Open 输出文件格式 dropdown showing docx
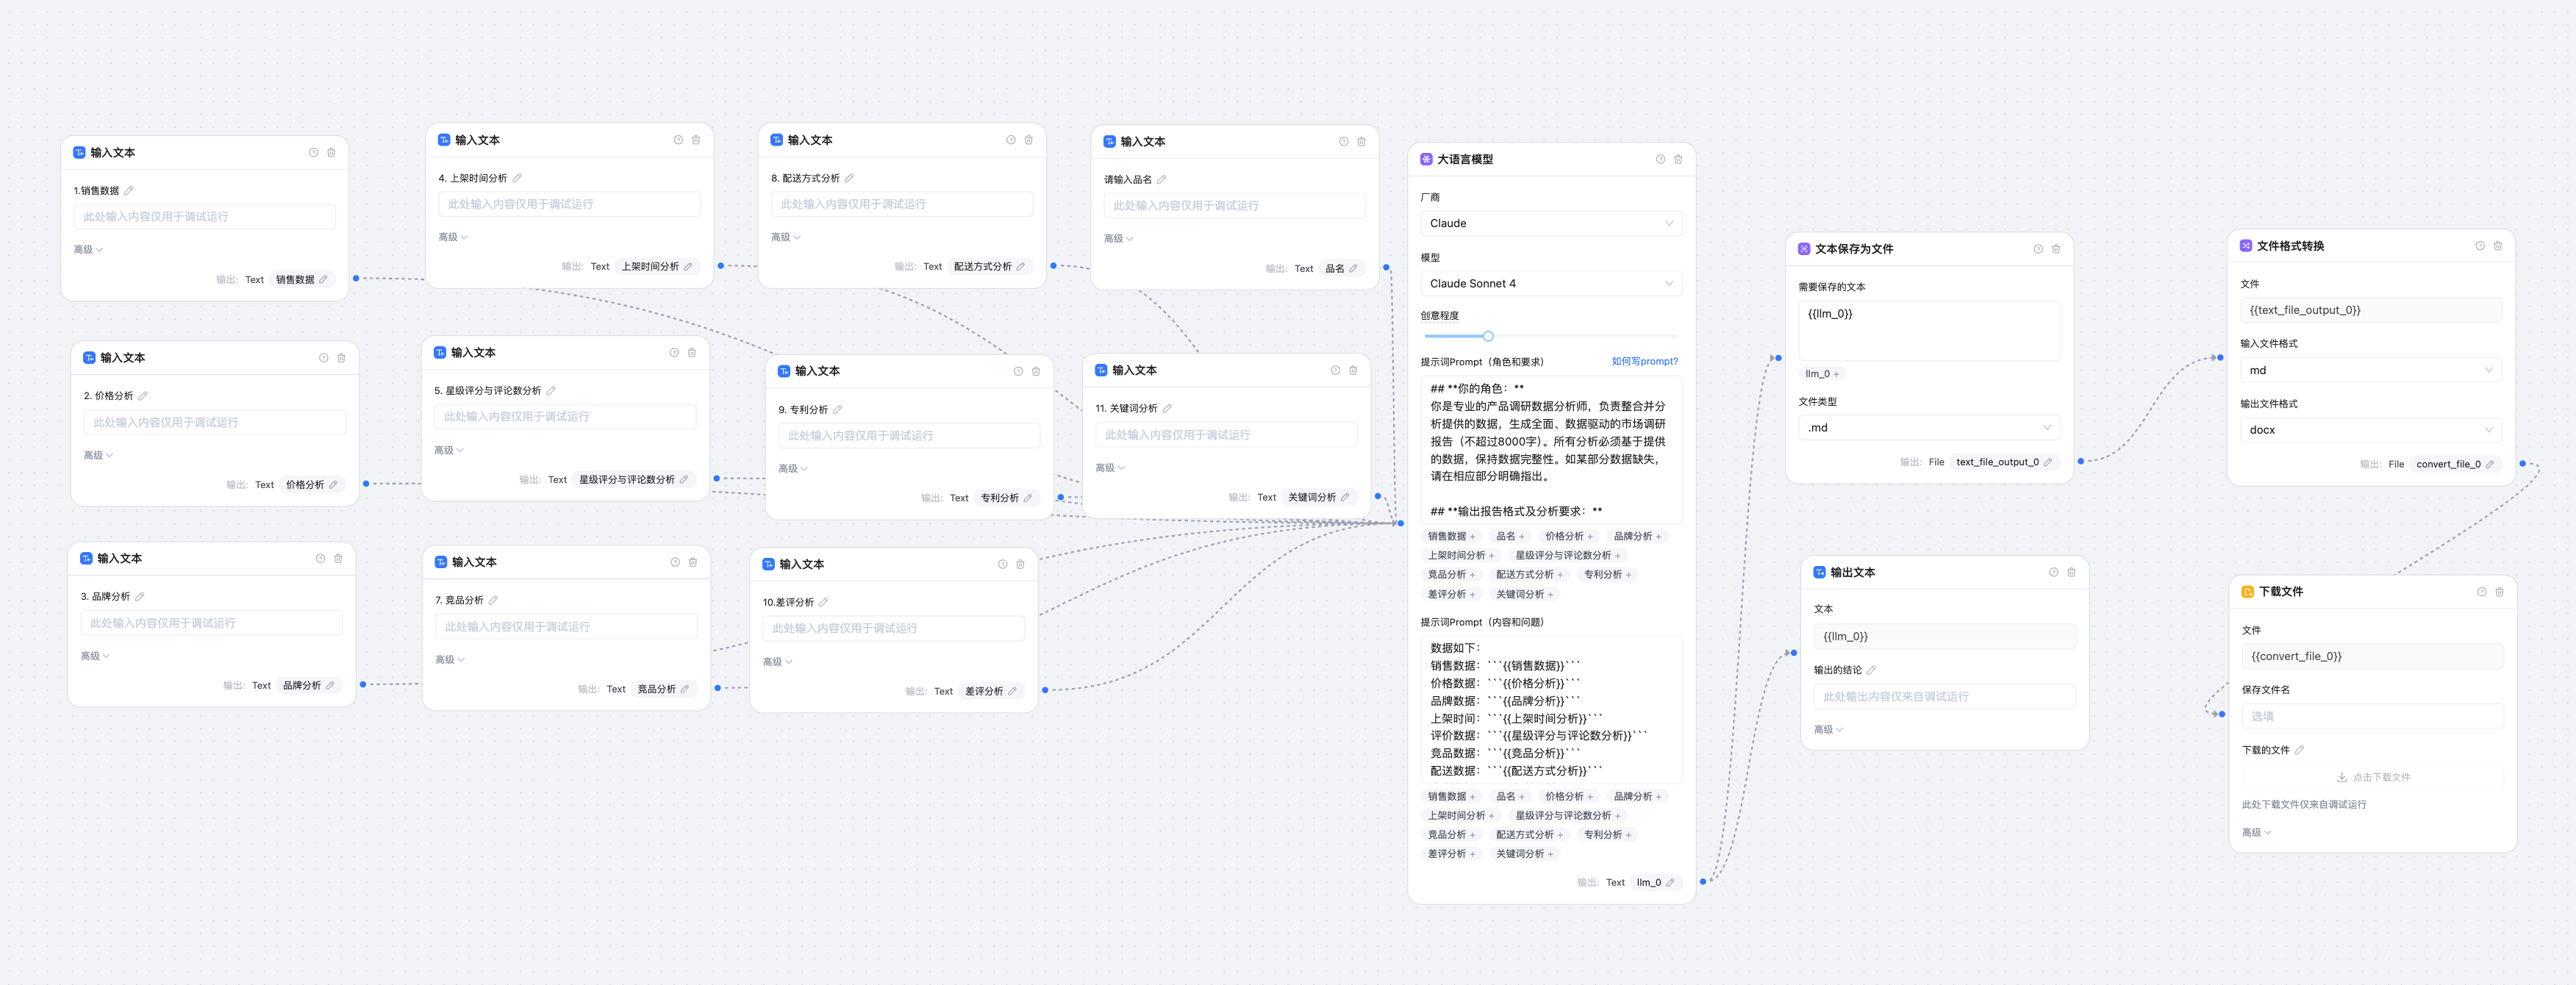This screenshot has width=2576, height=985. click(2370, 430)
